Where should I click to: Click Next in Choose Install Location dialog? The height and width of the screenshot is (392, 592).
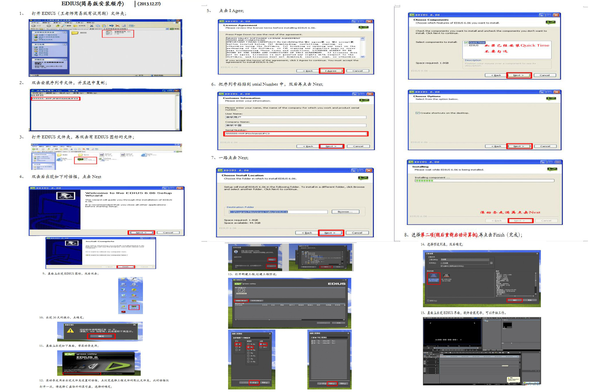point(330,232)
